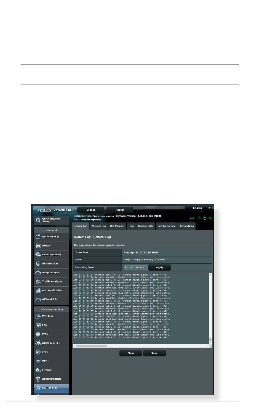Click the uptime value text
Screen dimensions: 262x410
pyautogui.click(x=144, y=260)
